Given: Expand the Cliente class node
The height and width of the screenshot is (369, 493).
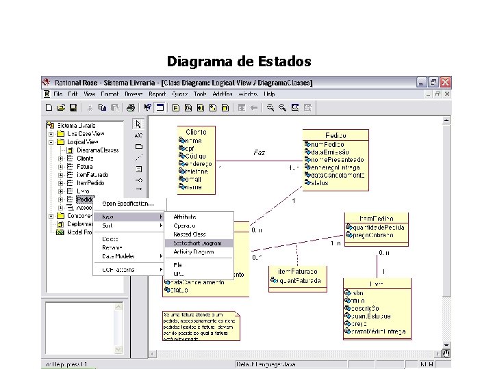Looking at the screenshot, I should [60, 159].
